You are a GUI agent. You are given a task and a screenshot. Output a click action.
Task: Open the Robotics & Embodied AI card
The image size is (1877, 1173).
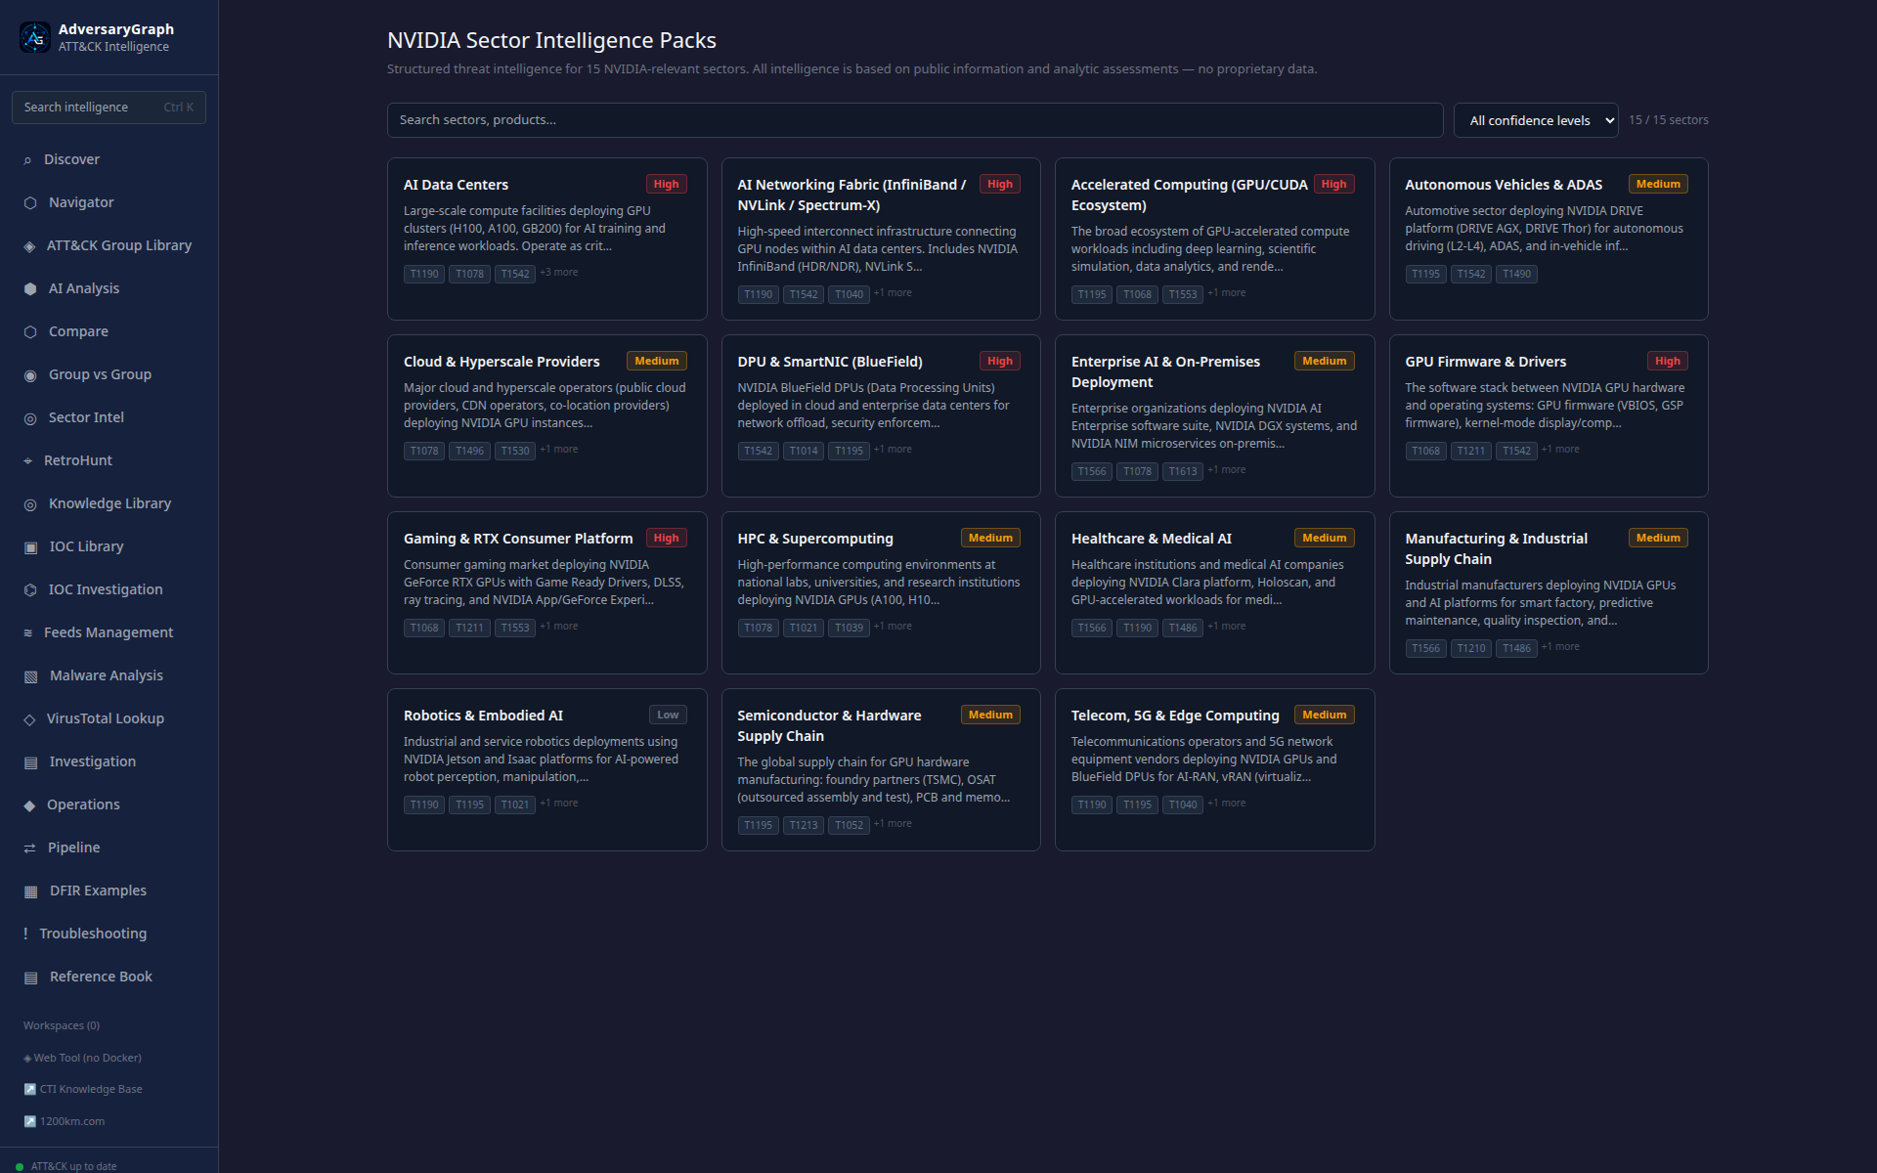click(x=547, y=769)
